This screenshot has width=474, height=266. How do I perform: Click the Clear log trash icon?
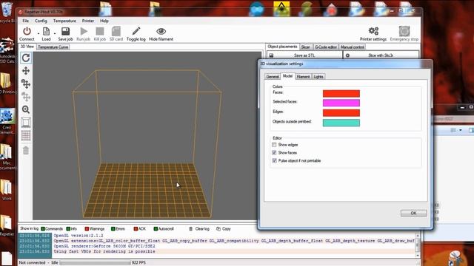[x=191, y=229]
